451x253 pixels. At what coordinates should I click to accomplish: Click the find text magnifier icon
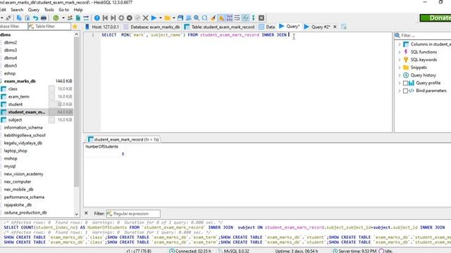pos(197,18)
